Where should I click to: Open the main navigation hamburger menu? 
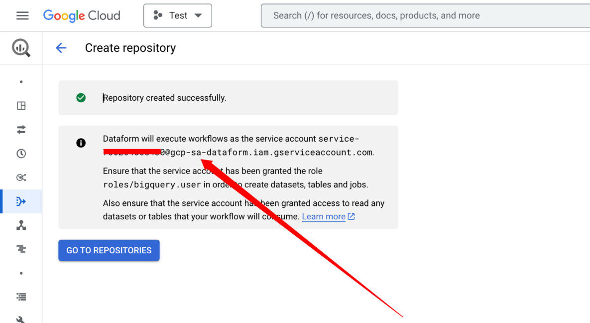[22, 15]
